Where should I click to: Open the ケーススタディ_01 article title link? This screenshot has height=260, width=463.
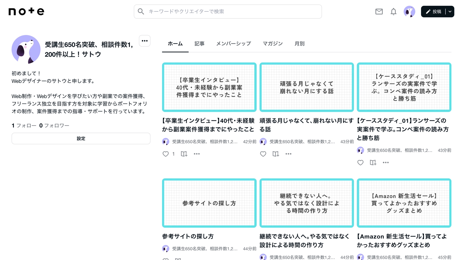403,129
